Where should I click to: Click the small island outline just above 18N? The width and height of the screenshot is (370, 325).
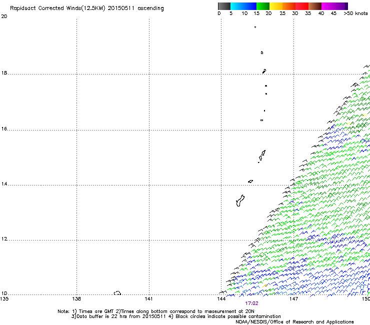[x=264, y=71]
